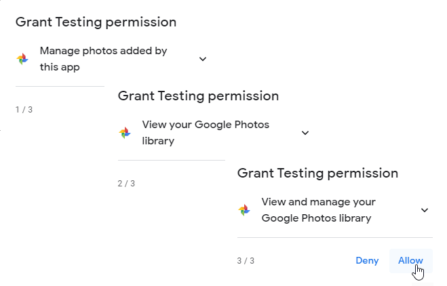Select the 'Manage photos added by this app' text
The image size is (447, 286).
tap(103, 59)
